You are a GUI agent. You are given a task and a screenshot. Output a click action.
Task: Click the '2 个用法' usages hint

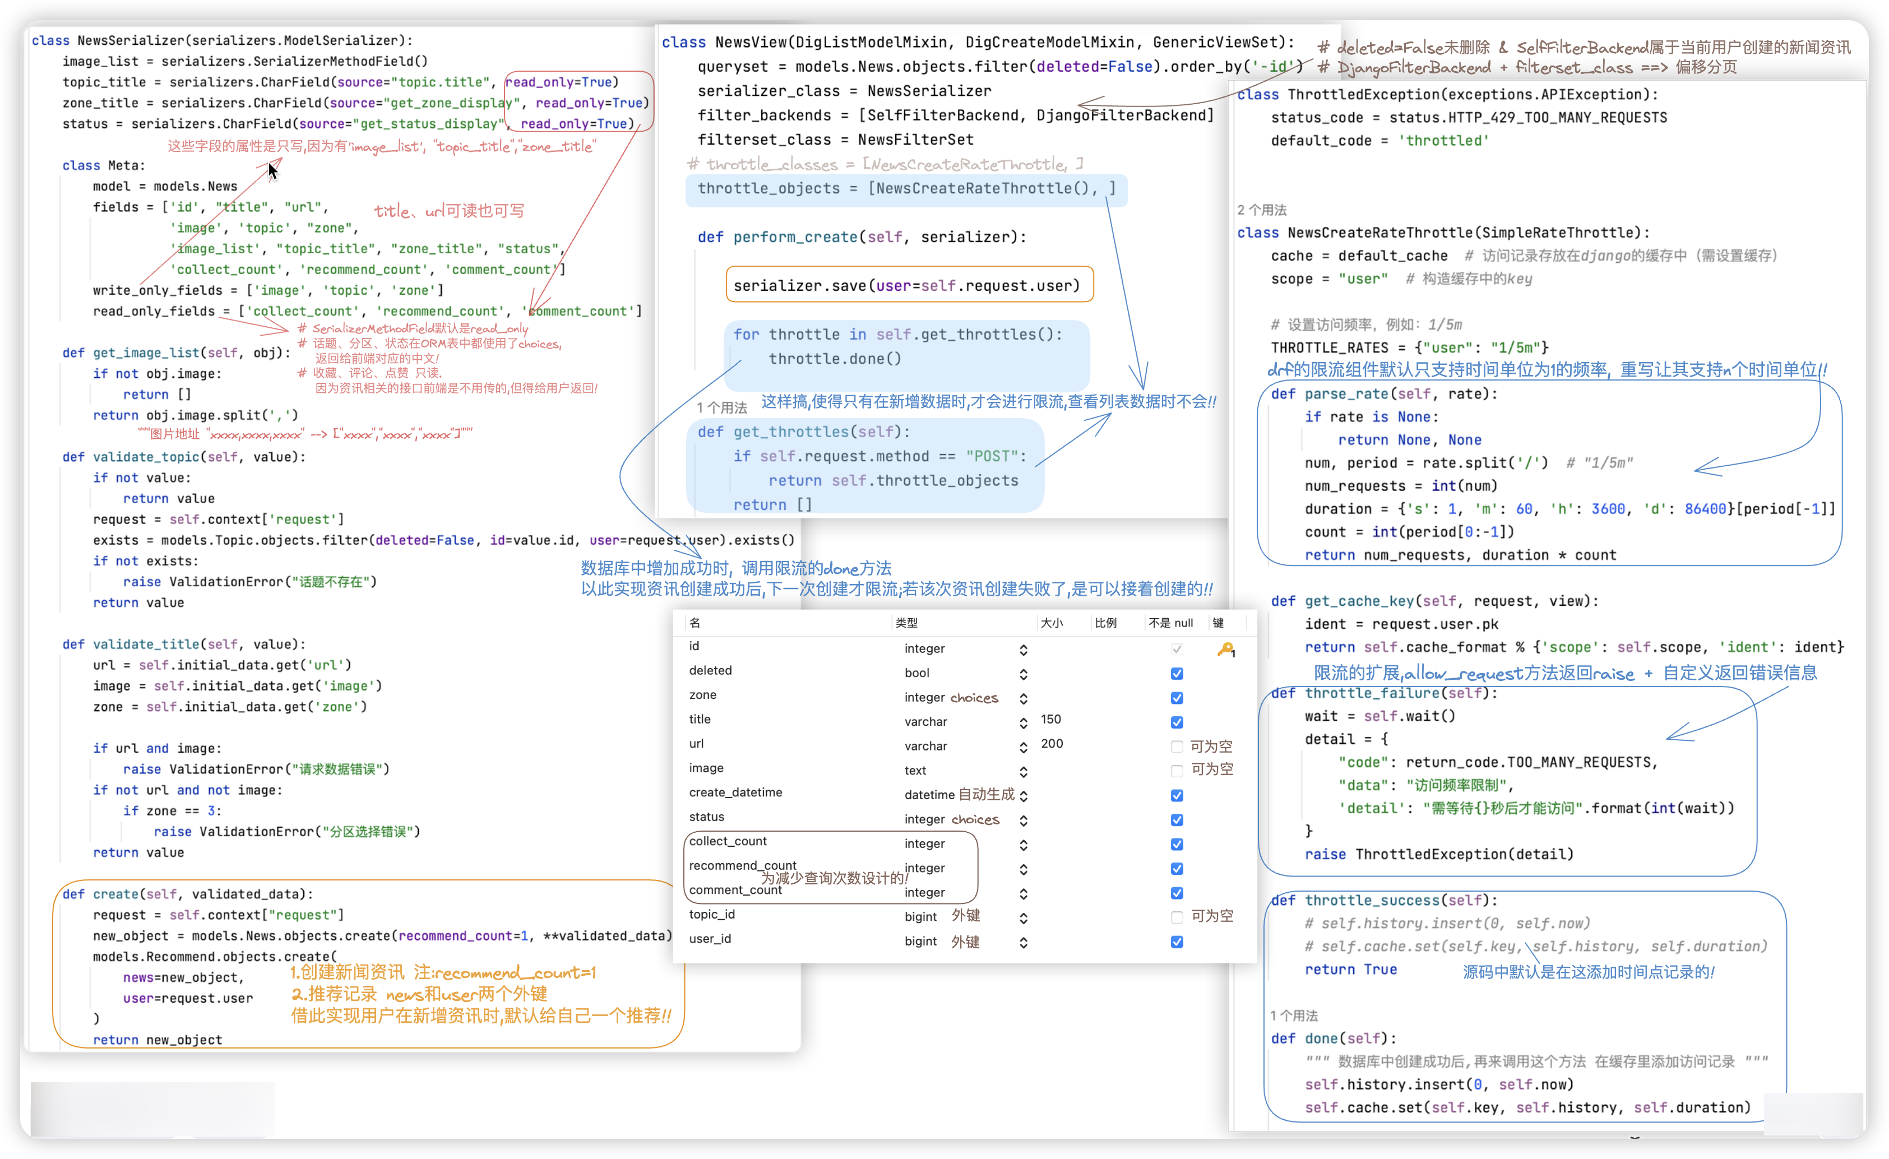point(1261,210)
